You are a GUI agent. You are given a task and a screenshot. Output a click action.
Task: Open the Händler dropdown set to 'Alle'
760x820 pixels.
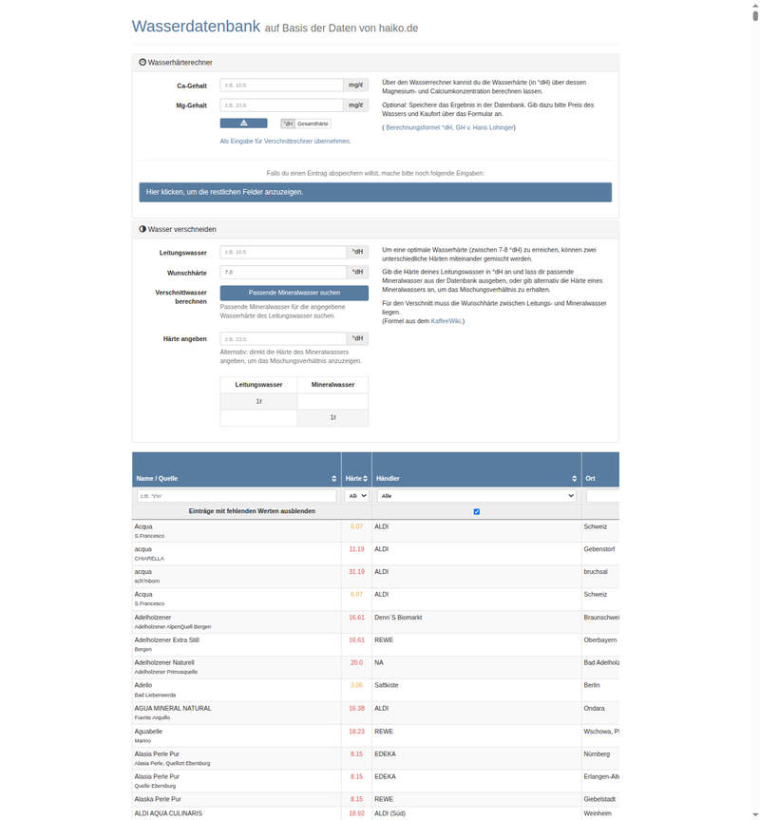[475, 495]
